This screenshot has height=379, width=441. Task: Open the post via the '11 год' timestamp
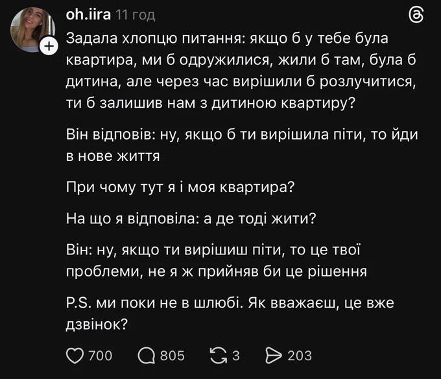click(x=136, y=15)
